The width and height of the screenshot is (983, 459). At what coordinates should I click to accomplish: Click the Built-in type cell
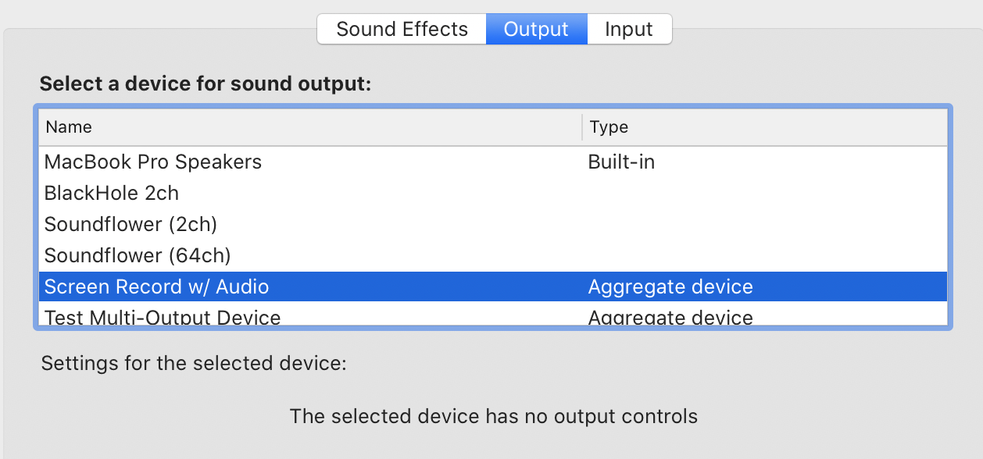(x=621, y=162)
